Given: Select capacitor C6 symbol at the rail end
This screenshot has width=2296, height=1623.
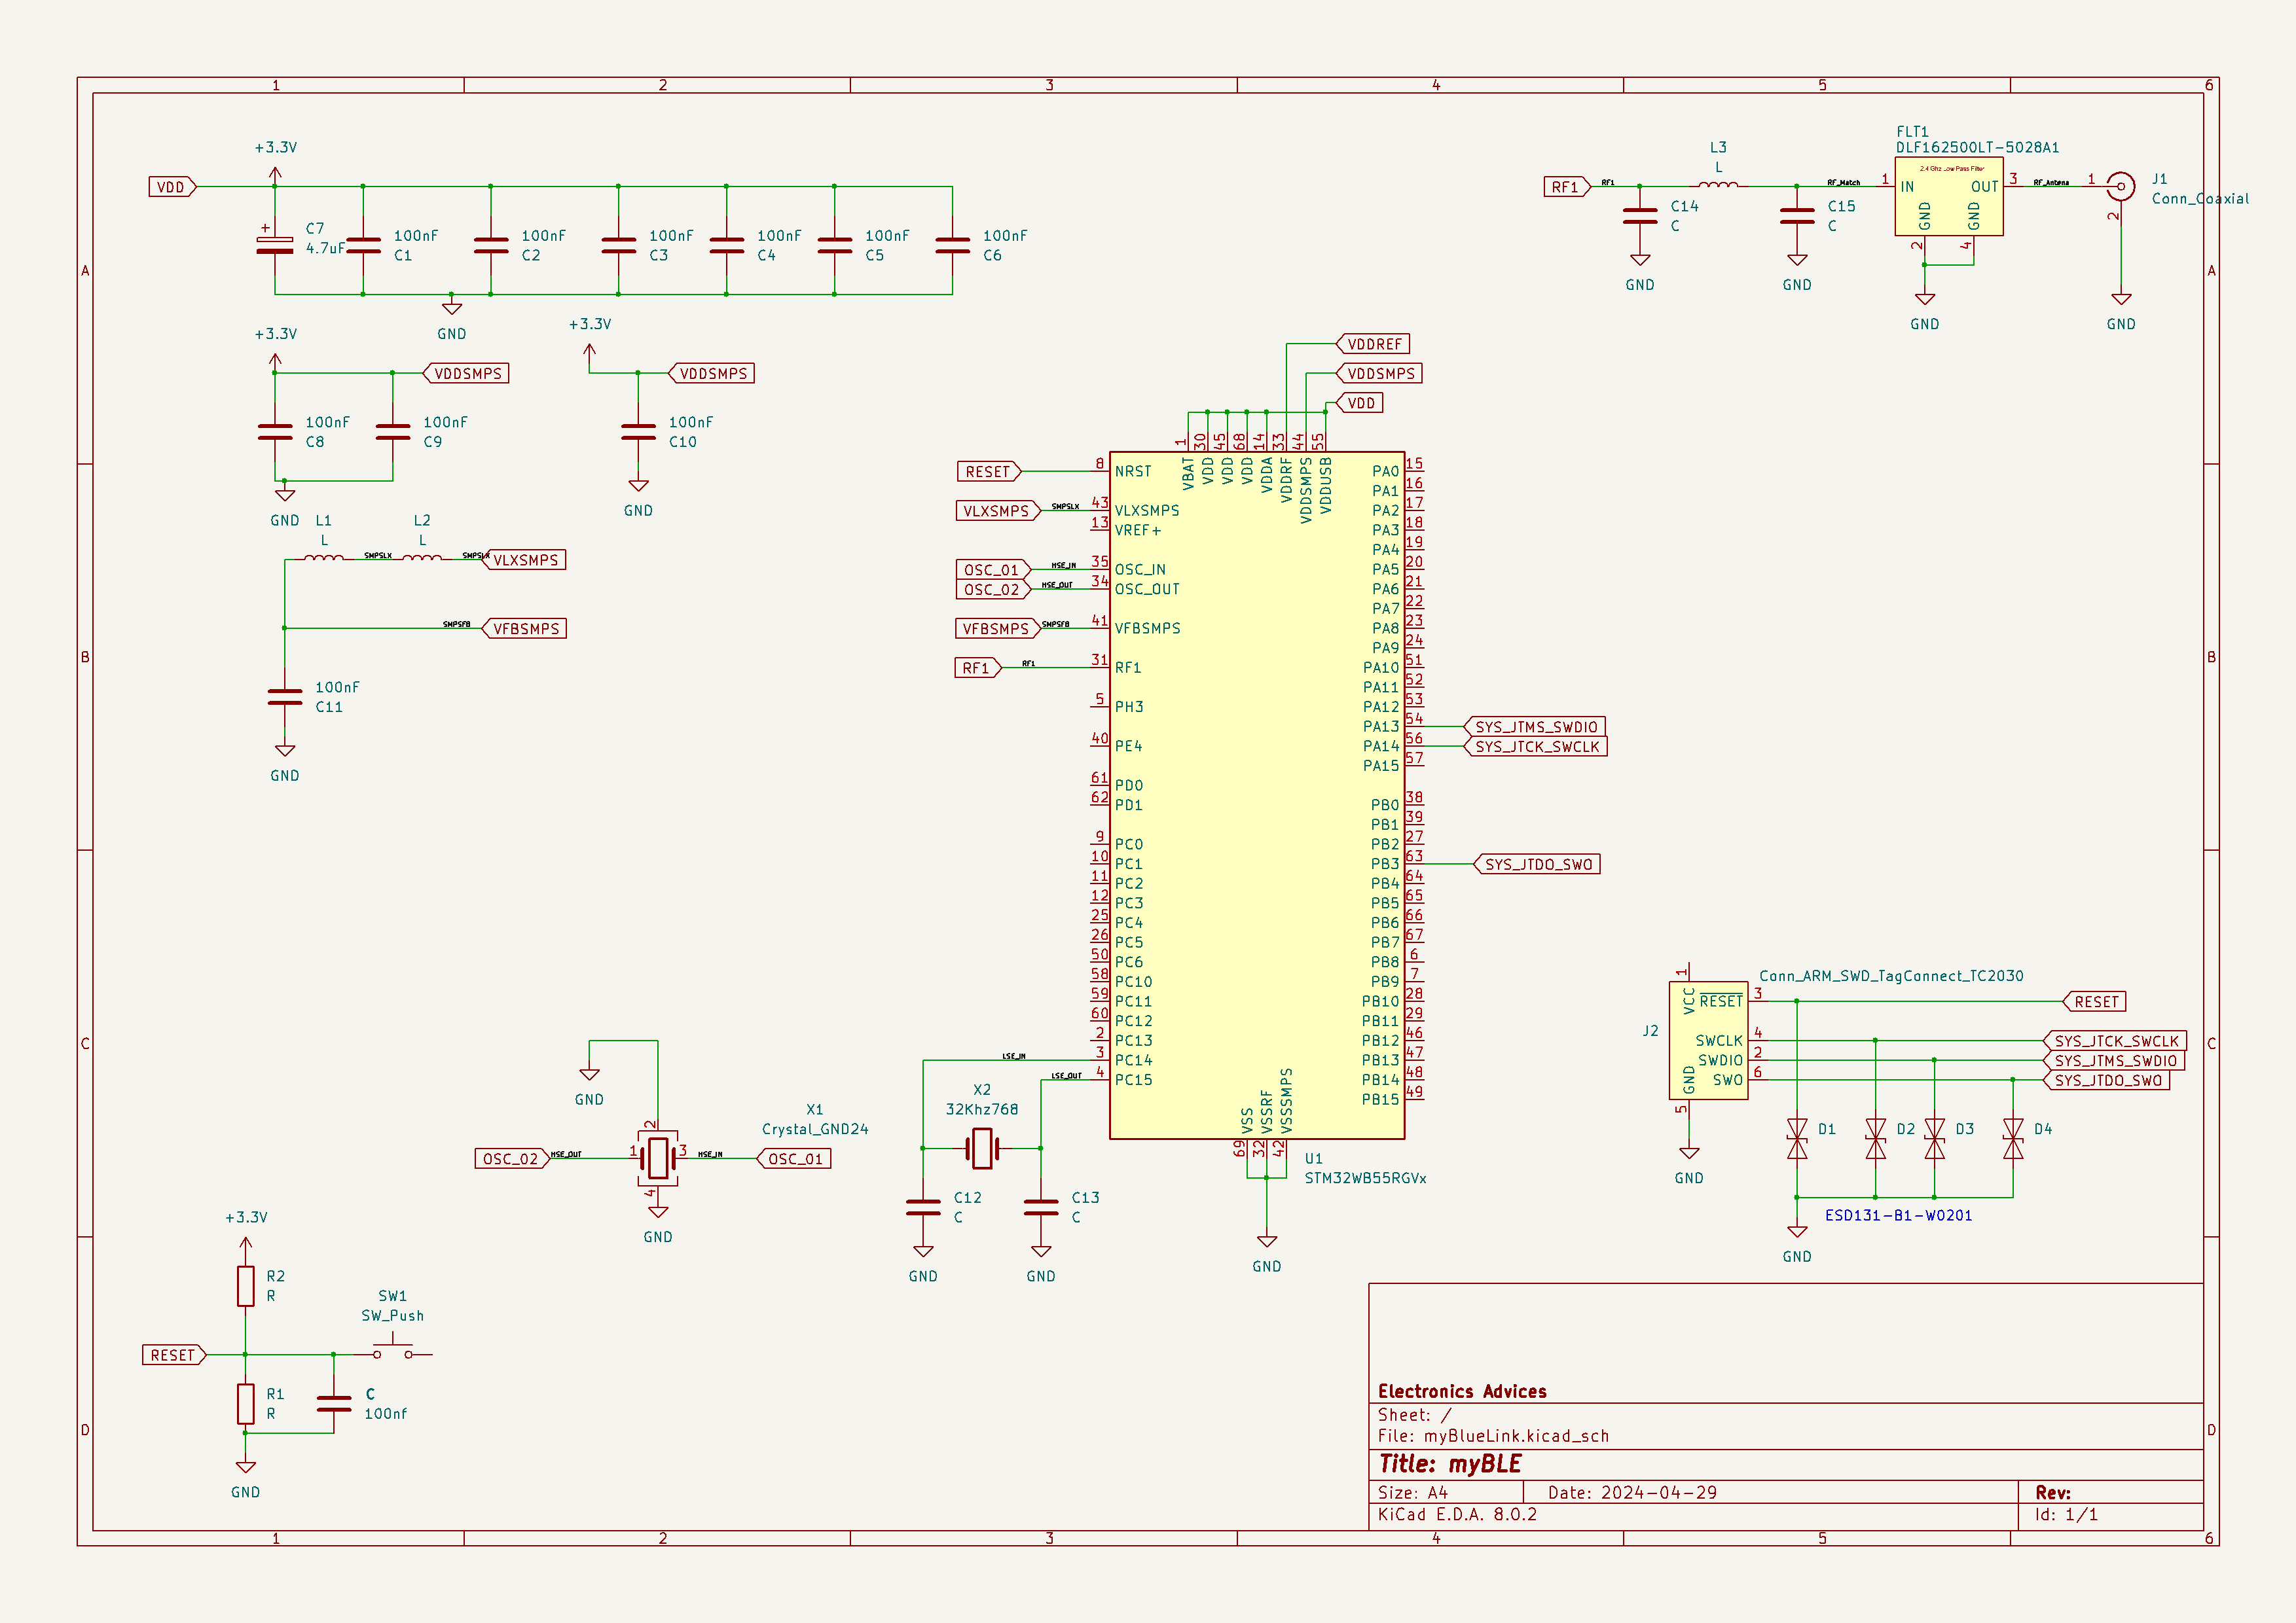Looking at the screenshot, I should coord(952,246).
